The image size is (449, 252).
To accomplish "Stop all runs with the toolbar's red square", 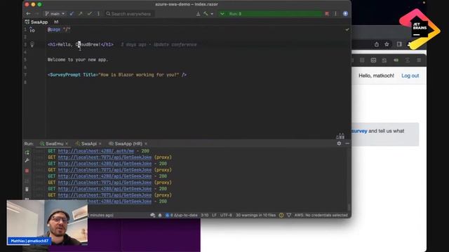I will [327, 14].
